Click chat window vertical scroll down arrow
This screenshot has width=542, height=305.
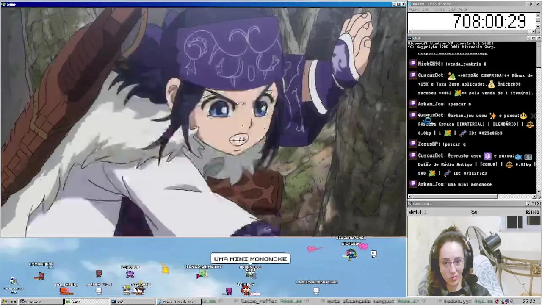pyautogui.click(x=539, y=192)
